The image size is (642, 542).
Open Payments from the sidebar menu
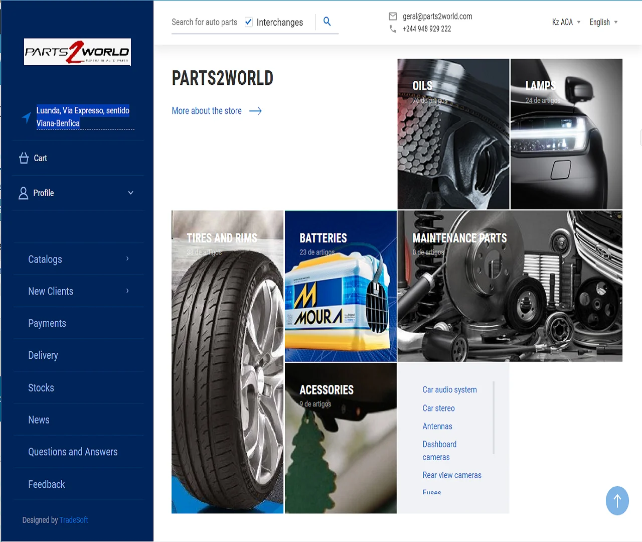(x=47, y=323)
